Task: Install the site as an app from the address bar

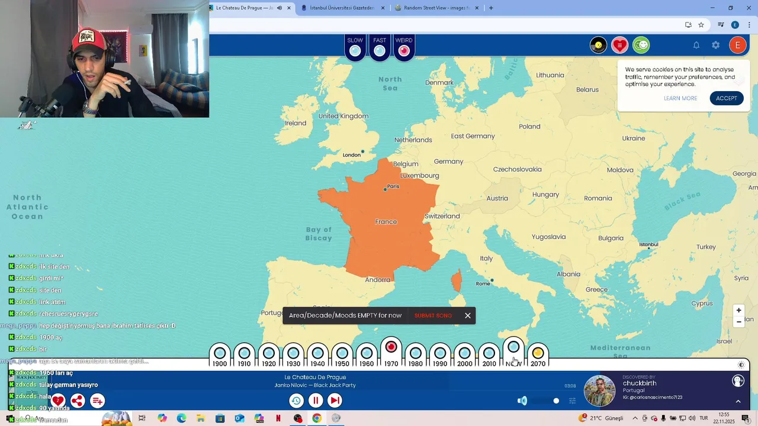Action: (688, 25)
